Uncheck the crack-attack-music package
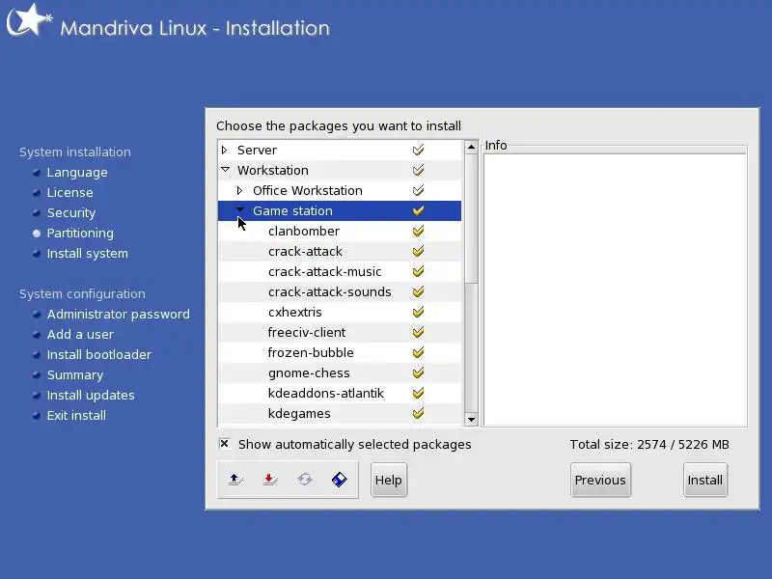 (x=418, y=271)
